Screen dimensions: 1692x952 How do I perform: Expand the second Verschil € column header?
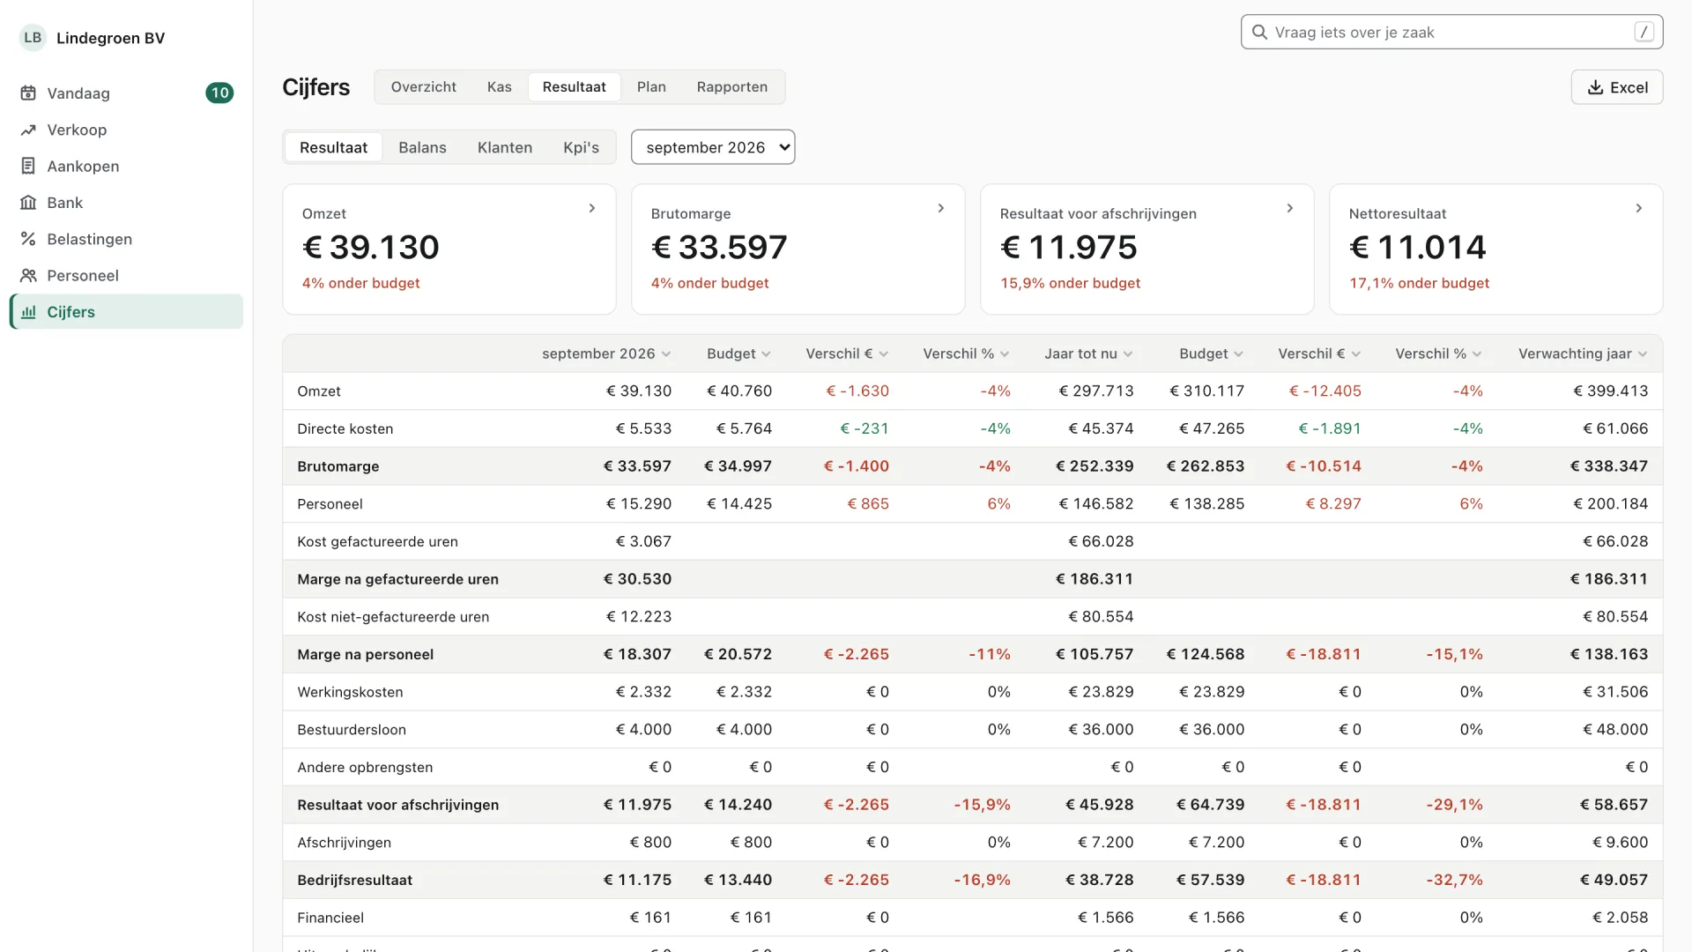click(x=1319, y=354)
